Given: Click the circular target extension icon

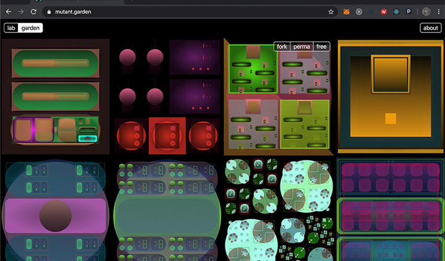Looking at the screenshot, I should tap(359, 11).
